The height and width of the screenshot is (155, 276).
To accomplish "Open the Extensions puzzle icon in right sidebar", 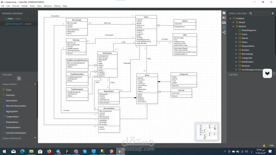I will [x=224, y=13].
